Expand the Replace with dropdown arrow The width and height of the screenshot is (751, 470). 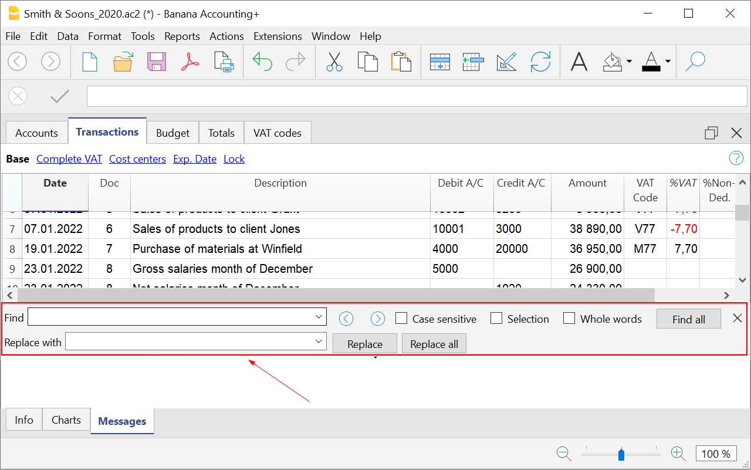point(319,341)
